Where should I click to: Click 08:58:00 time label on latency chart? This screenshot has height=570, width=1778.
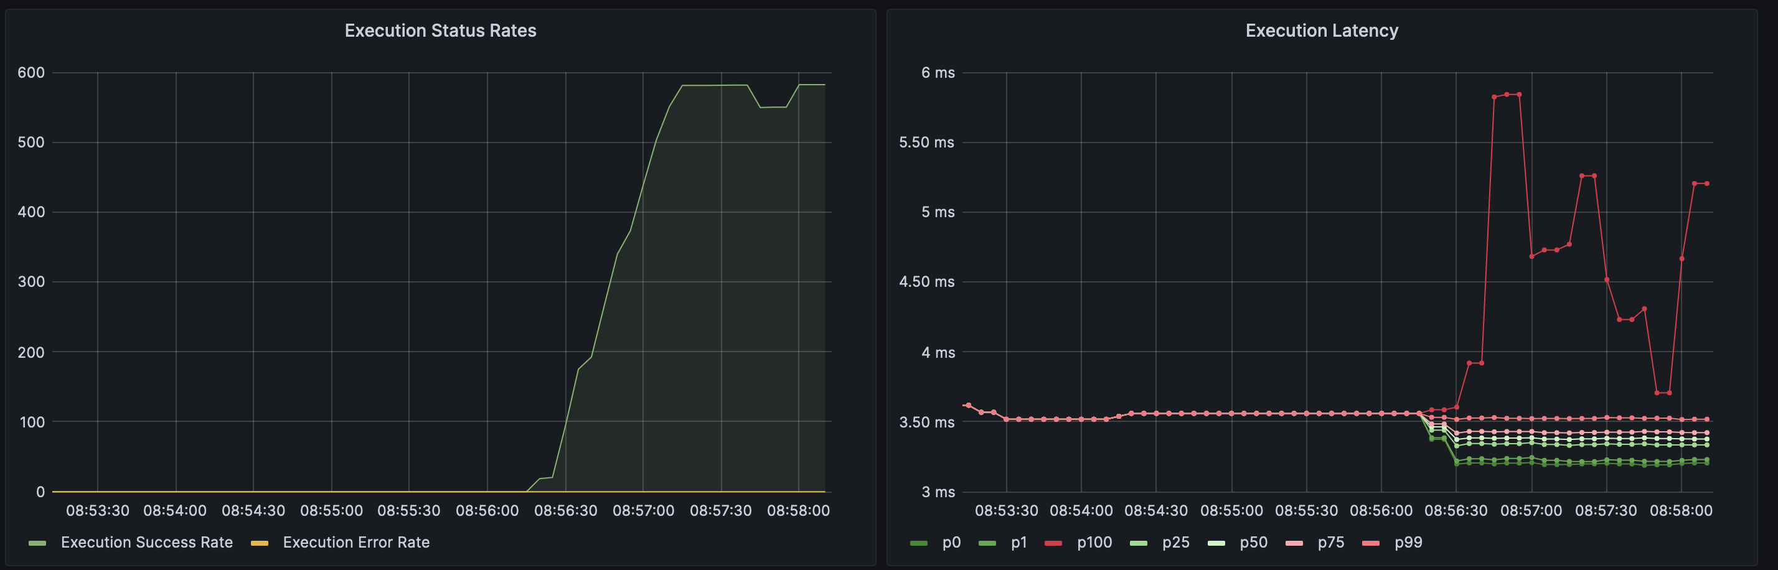1682,511
